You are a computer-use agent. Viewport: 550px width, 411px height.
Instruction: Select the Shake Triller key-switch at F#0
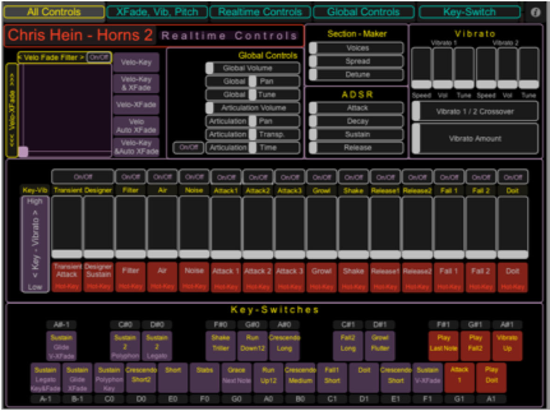click(x=220, y=345)
